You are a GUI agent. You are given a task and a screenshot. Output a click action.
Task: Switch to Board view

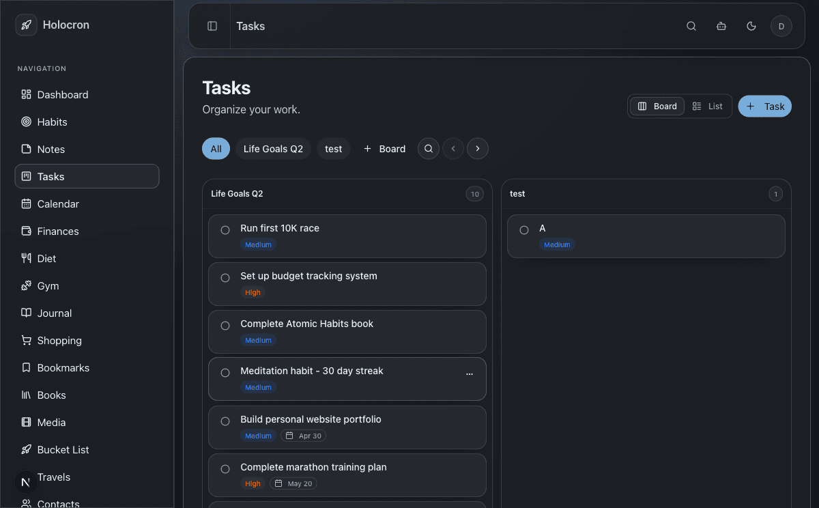pyautogui.click(x=657, y=106)
